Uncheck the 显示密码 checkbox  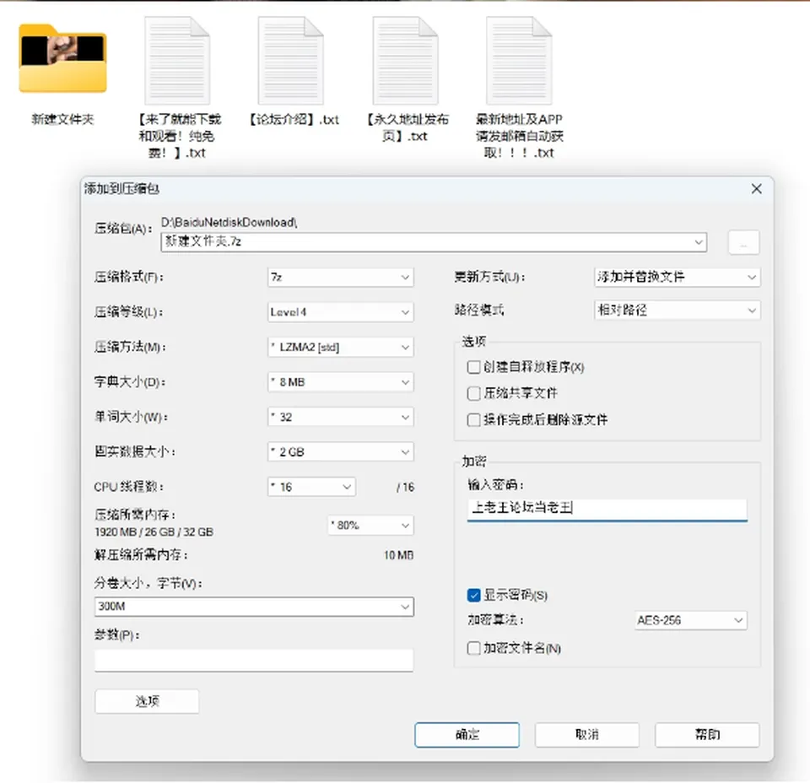click(473, 595)
